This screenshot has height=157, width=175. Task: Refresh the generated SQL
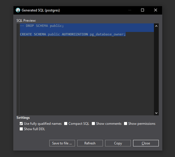90,143
